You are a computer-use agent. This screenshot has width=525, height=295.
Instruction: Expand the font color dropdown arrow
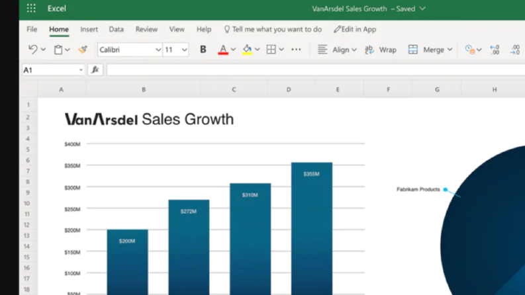[234, 50]
